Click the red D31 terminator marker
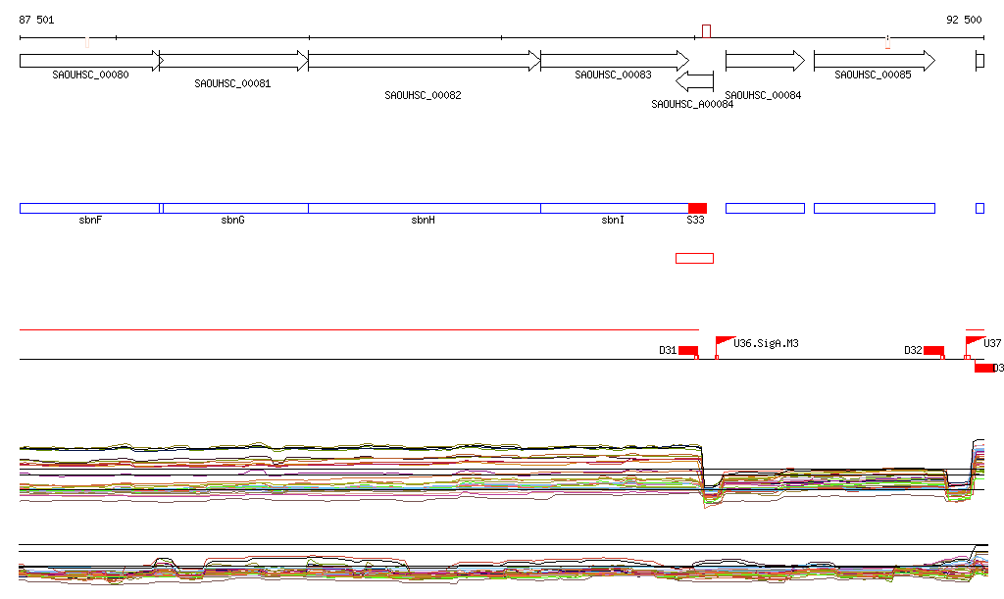The width and height of the screenshot is (1004, 599). [687, 351]
